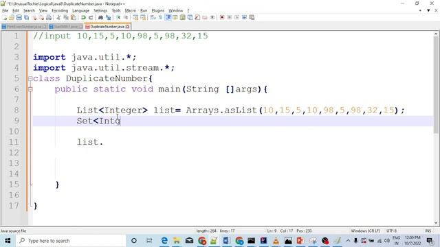Open the Windows Start button
The image size is (440, 247).
point(8,241)
